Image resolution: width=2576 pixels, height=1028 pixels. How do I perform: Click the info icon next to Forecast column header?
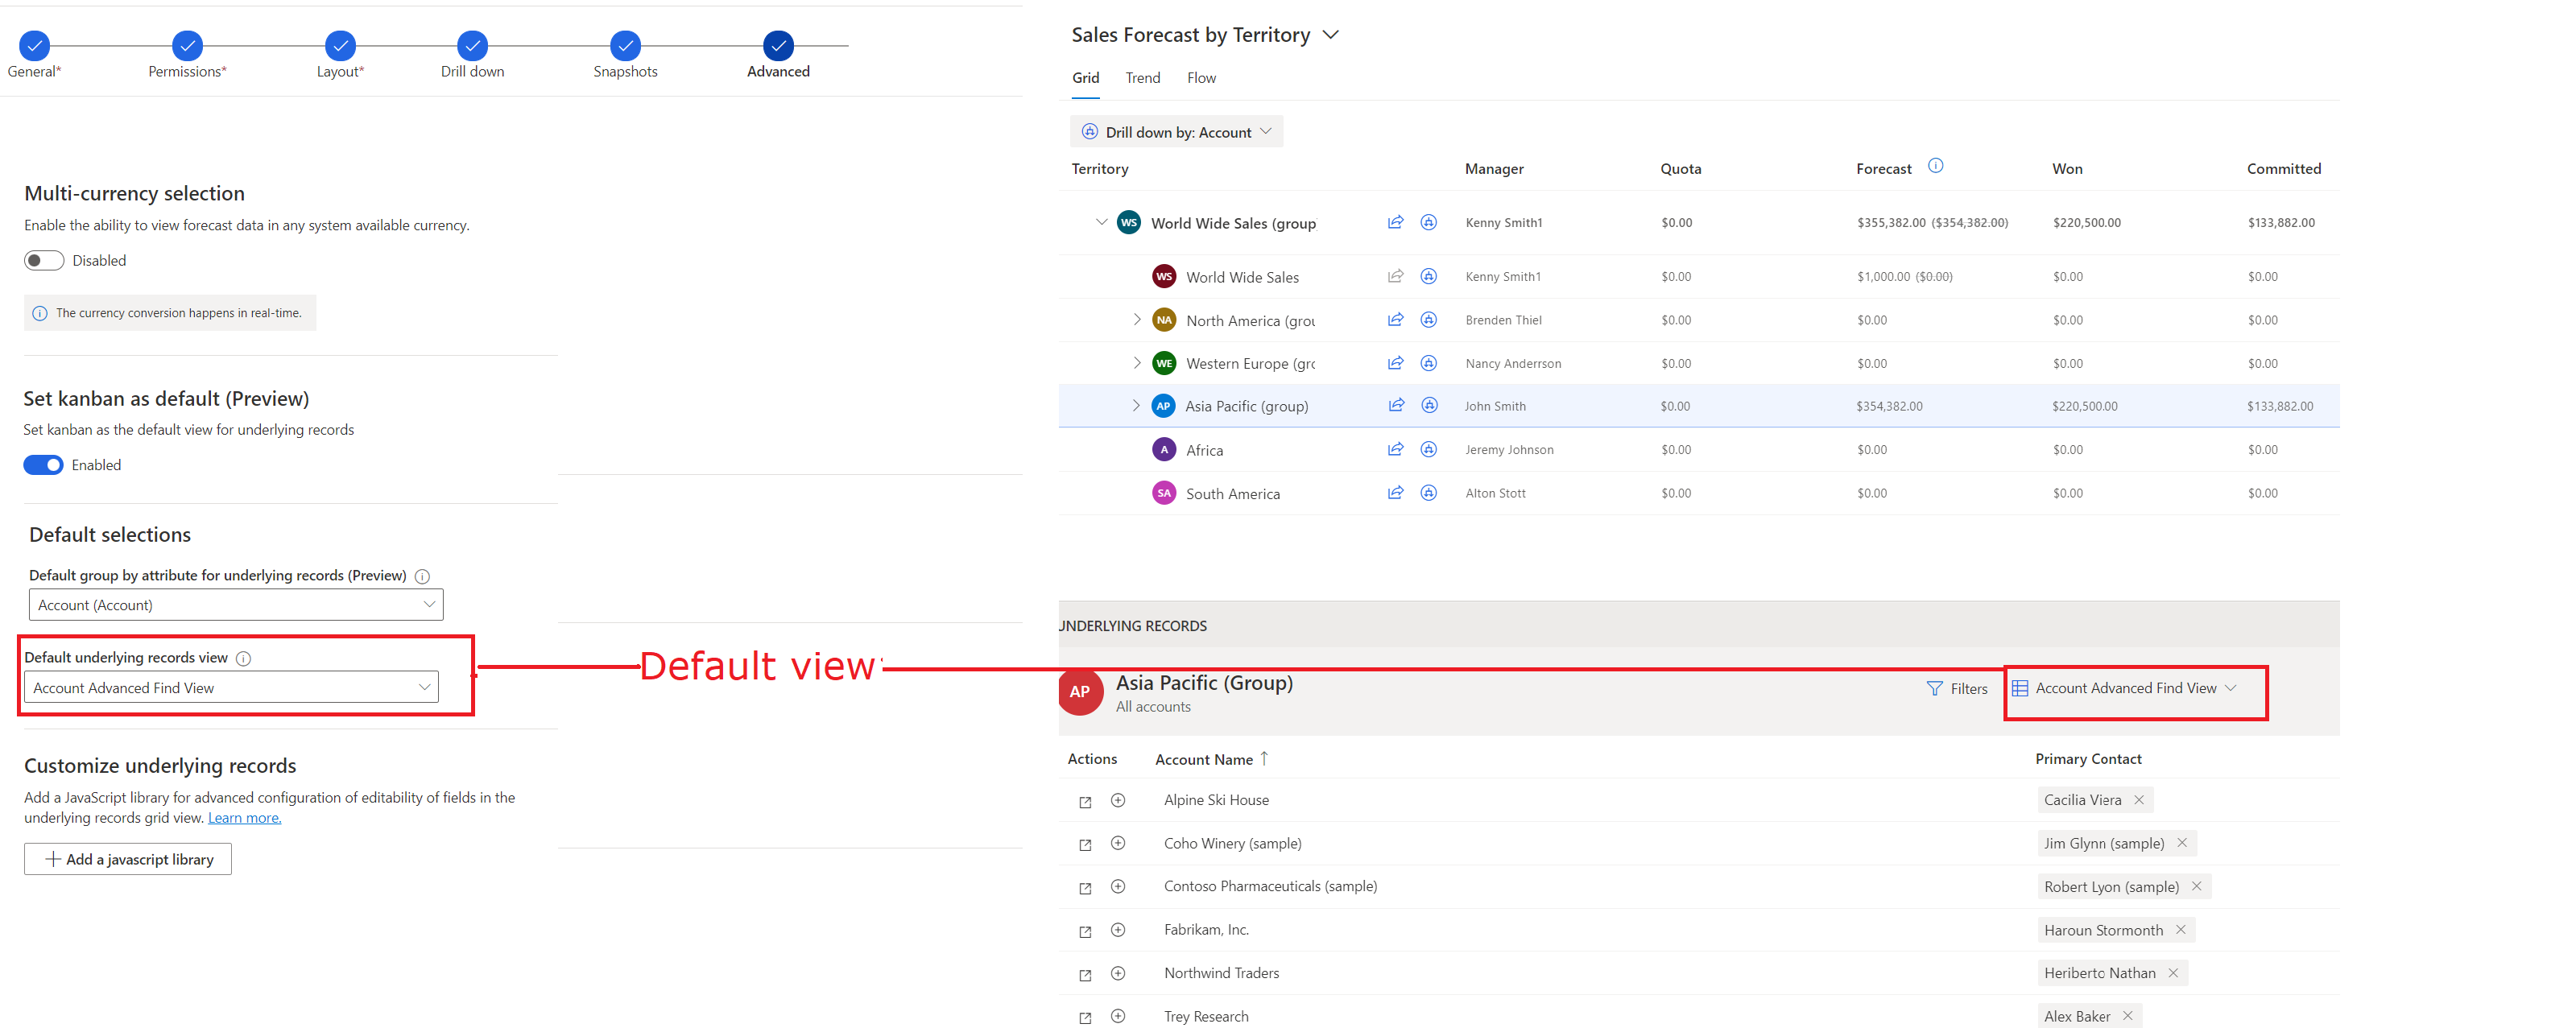pos(1938,167)
